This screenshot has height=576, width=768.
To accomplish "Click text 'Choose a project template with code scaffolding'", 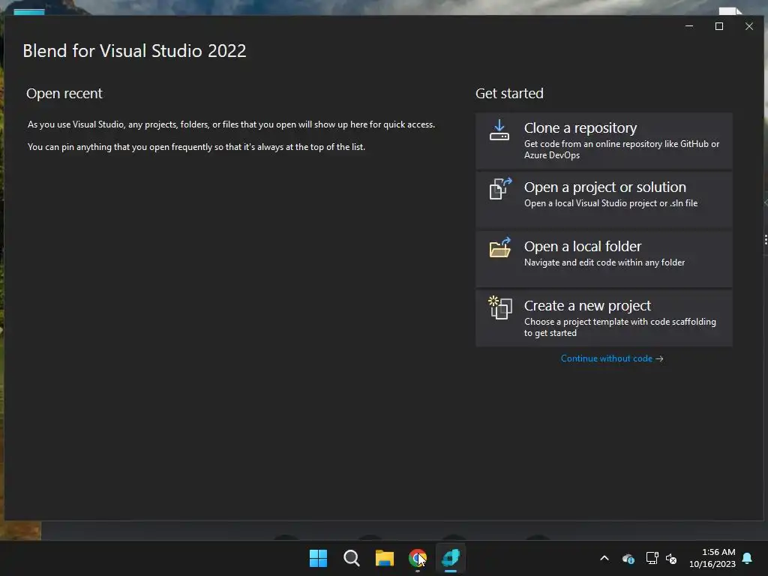I will click(620, 322).
